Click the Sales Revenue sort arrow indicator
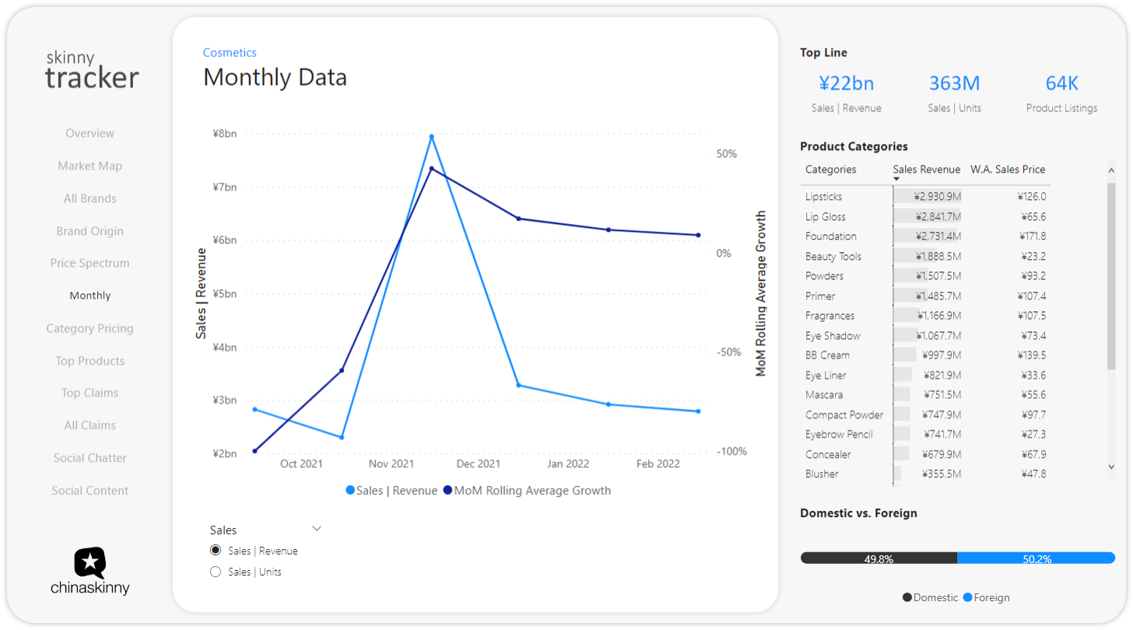This screenshot has width=1133, height=630. coord(896,180)
